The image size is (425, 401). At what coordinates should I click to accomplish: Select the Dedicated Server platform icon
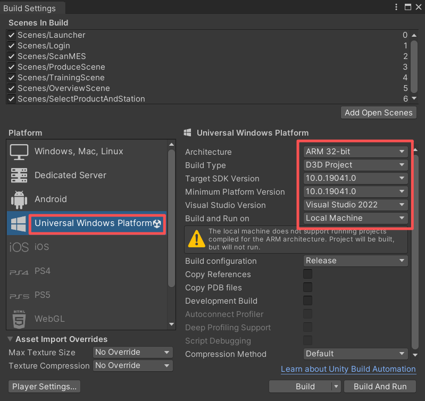[19, 176]
